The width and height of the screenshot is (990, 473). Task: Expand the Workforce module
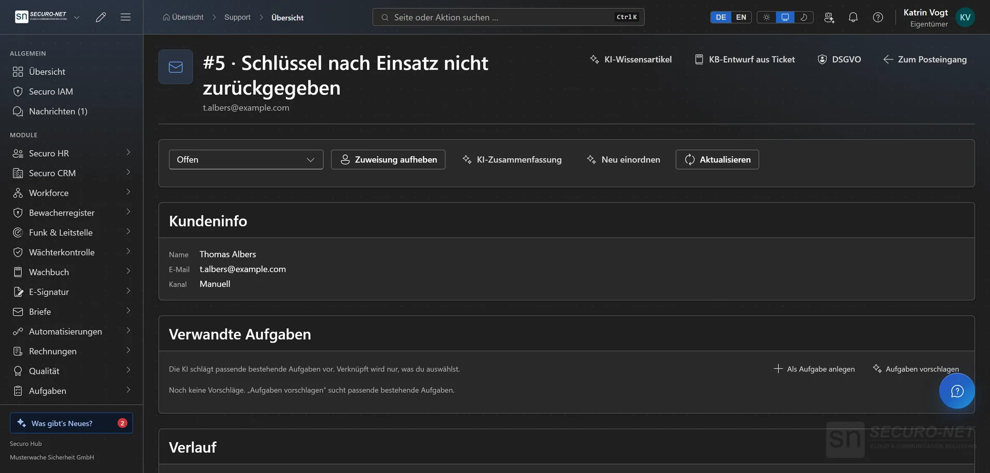(x=128, y=192)
